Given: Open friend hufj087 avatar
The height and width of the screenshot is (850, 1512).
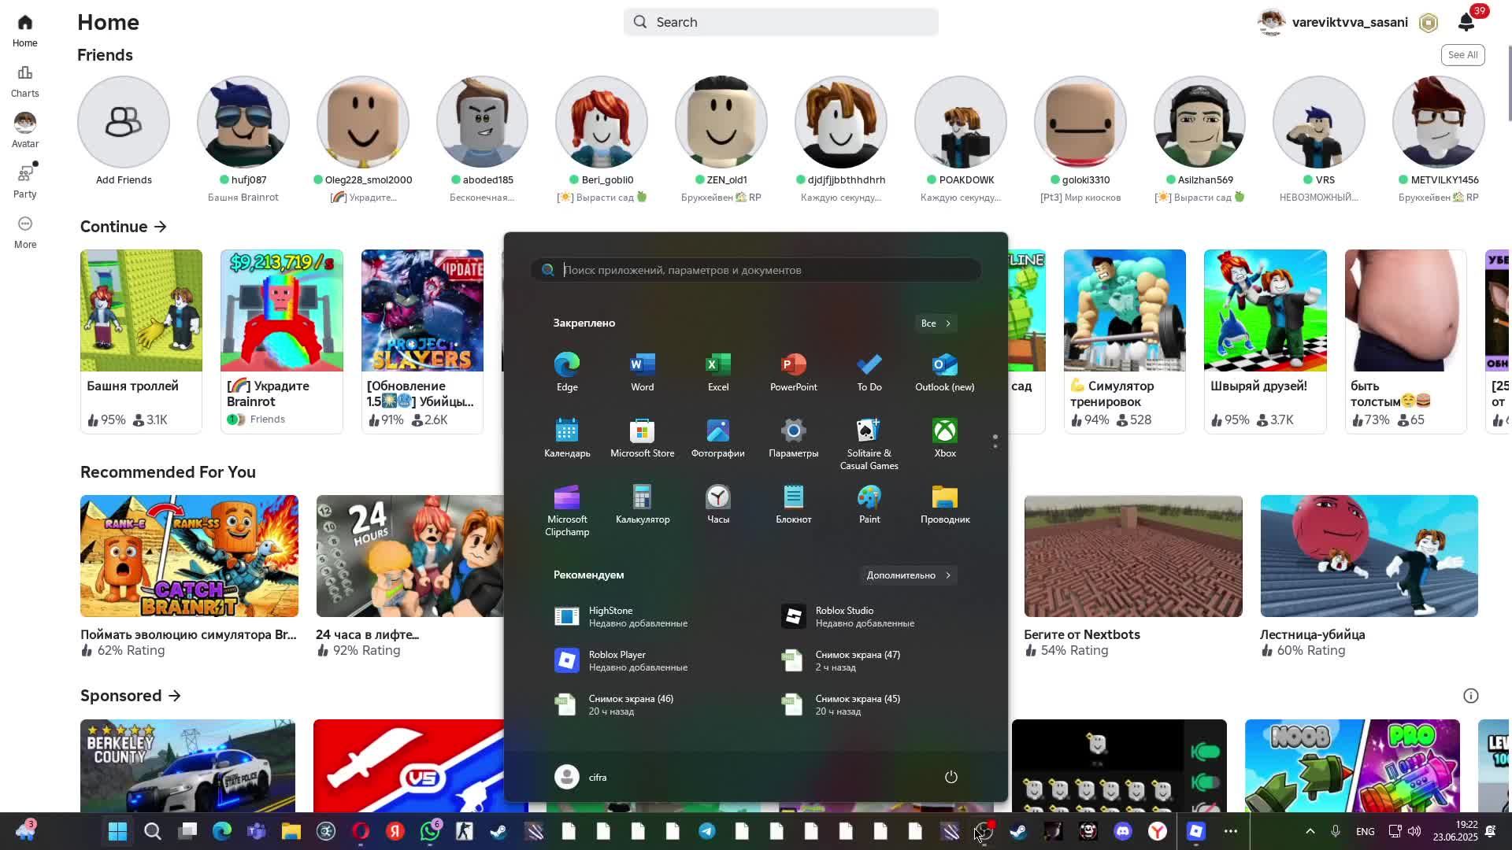Looking at the screenshot, I should coord(243,122).
